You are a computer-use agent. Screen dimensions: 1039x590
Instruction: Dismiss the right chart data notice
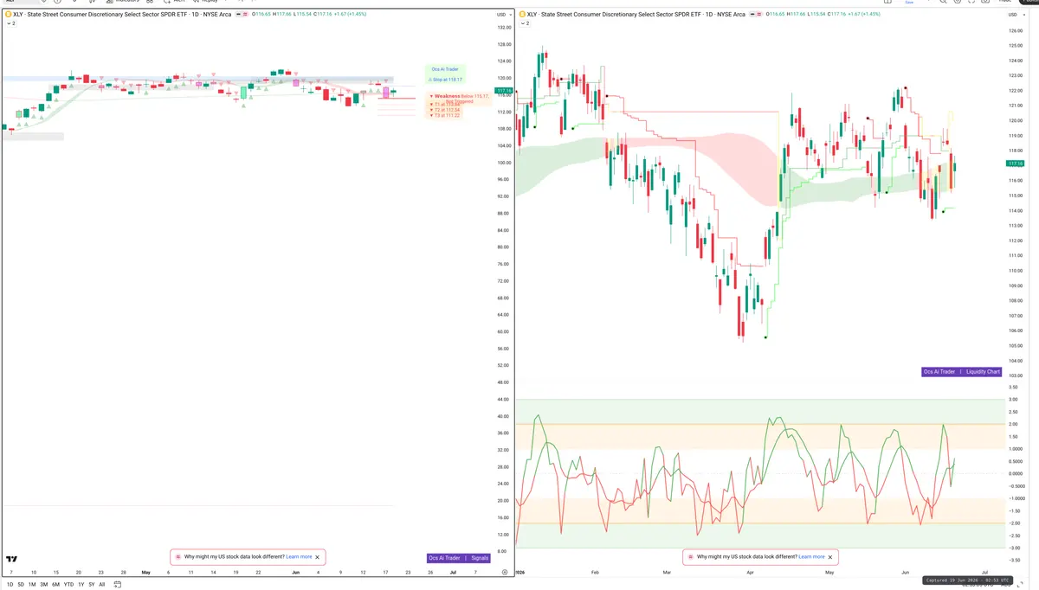click(830, 557)
